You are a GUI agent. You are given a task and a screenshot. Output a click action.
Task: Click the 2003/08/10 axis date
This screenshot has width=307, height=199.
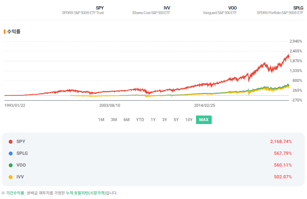pos(110,105)
